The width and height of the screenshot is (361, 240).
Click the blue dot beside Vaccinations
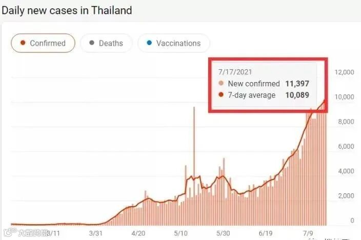coord(149,43)
